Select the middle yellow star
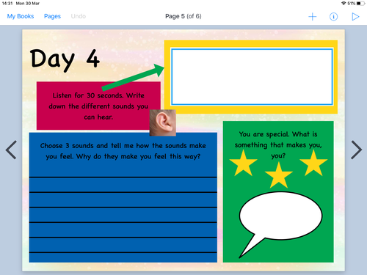The image size is (367, 275). pos(279,175)
